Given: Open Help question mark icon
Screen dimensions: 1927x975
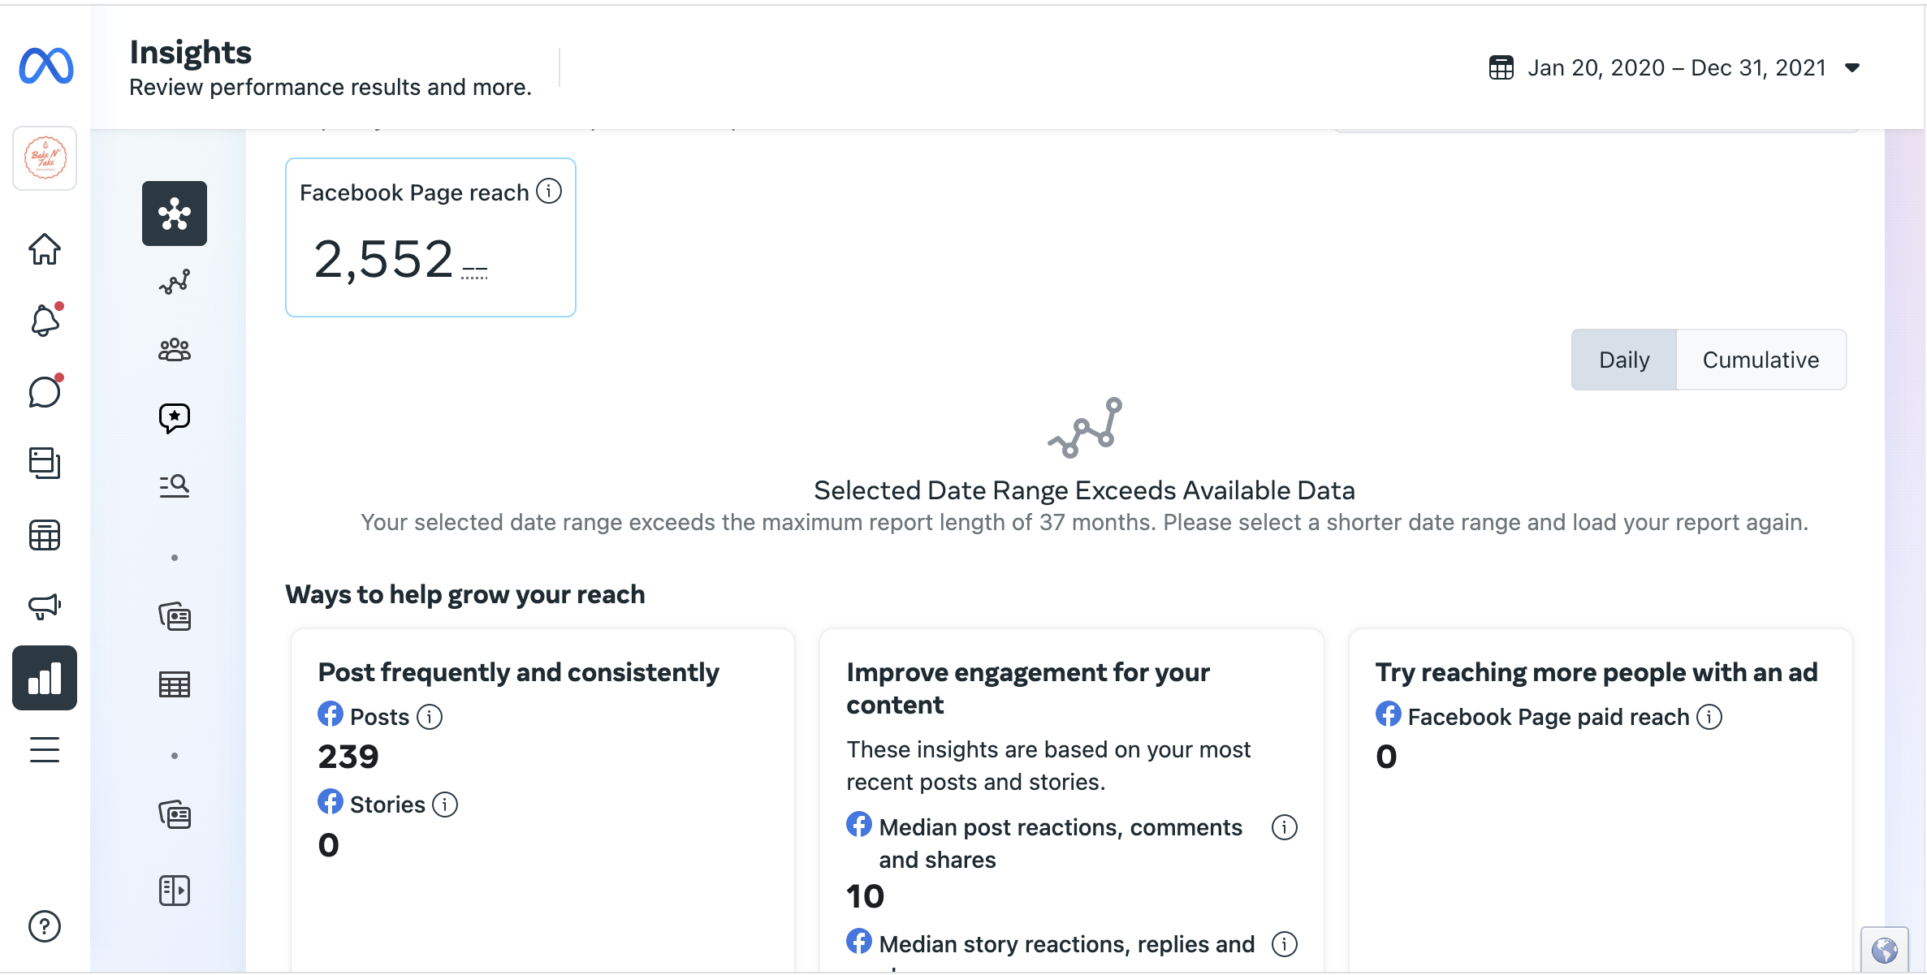Looking at the screenshot, I should 45,926.
